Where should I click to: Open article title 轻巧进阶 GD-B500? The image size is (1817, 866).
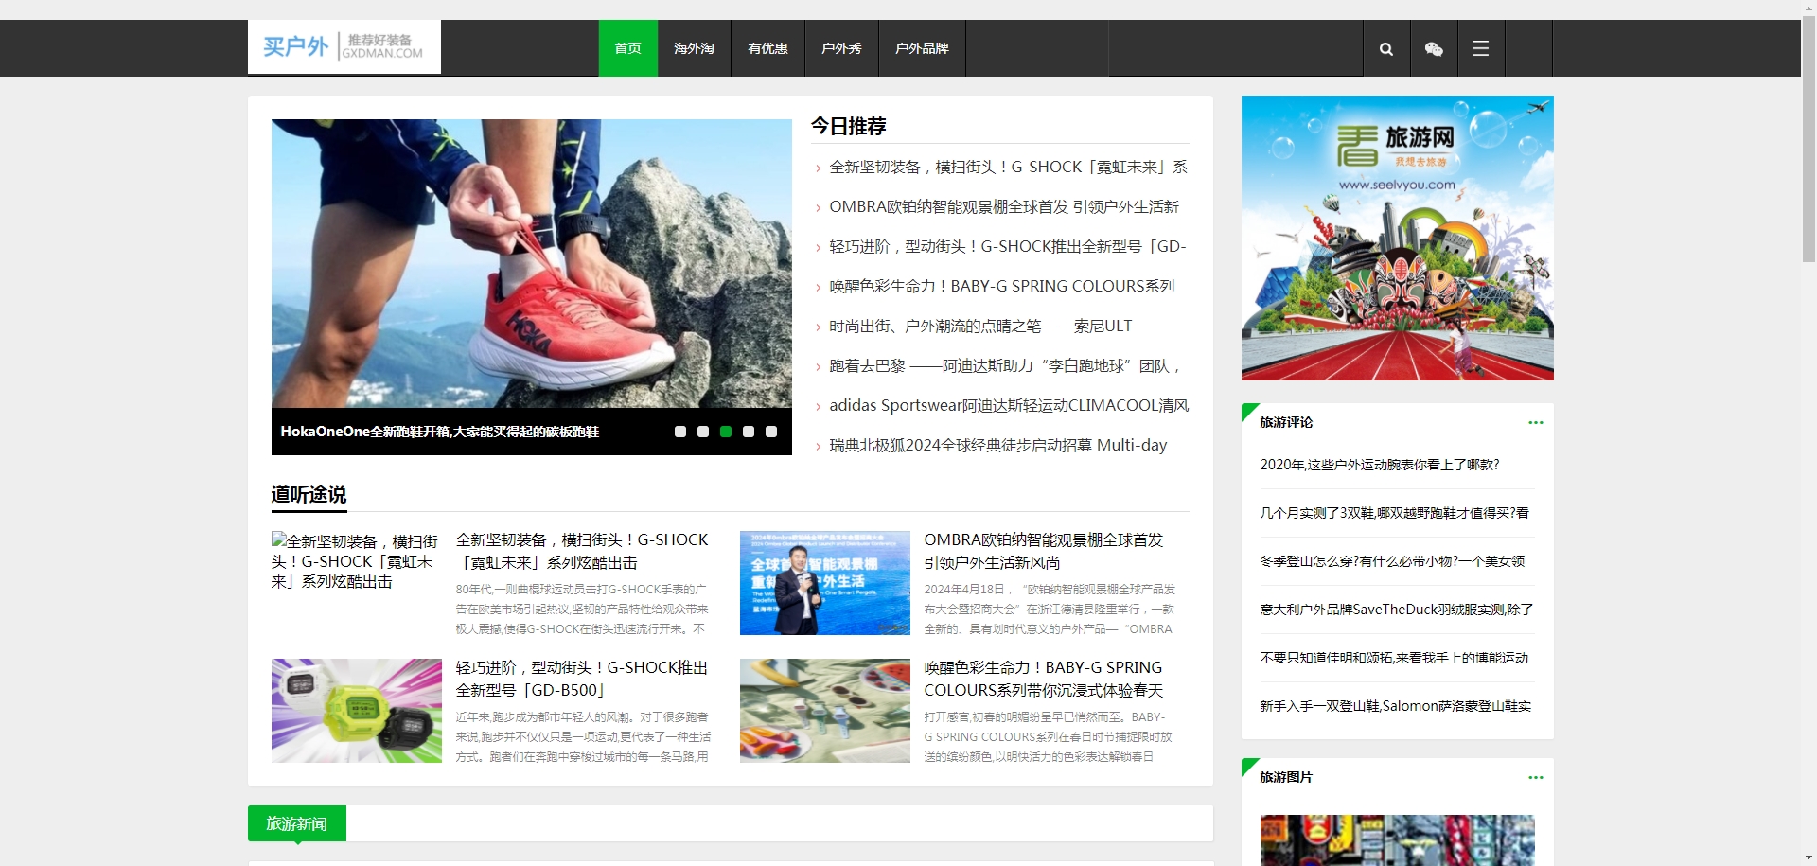[582, 679]
